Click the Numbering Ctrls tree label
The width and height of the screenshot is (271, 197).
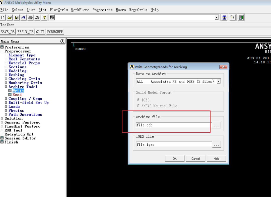point(25,83)
